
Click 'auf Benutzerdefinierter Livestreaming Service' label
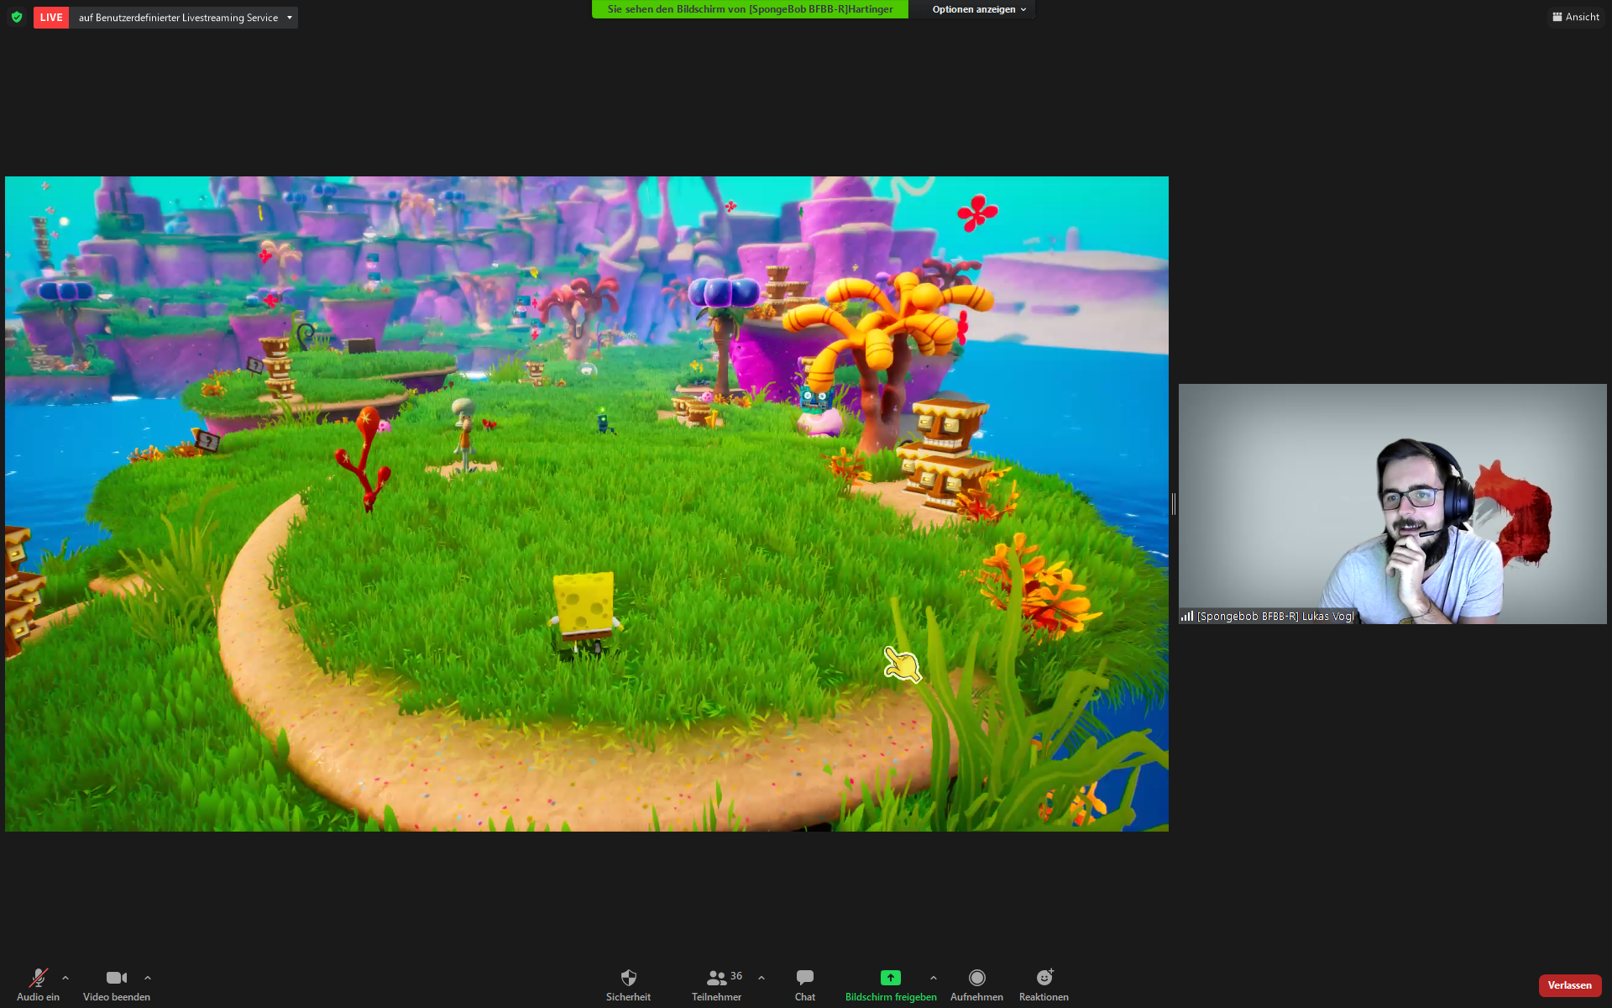pyautogui.click(x=178, y=18)
